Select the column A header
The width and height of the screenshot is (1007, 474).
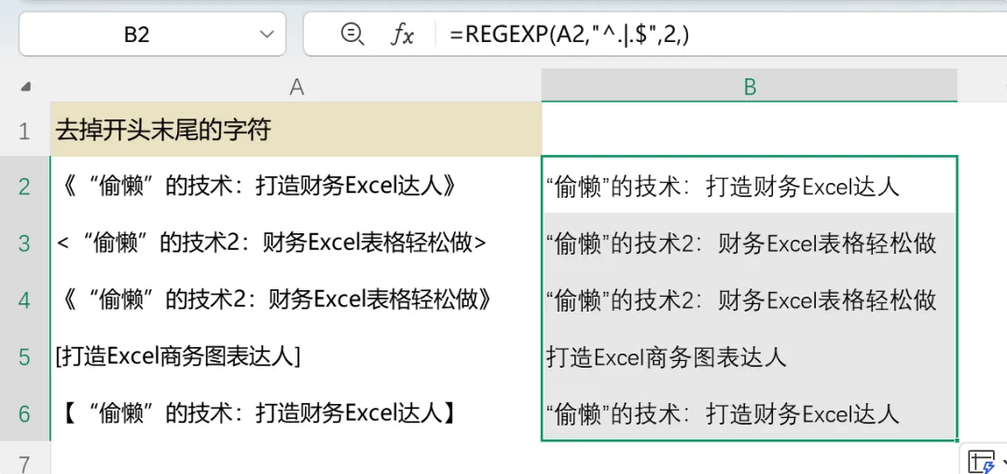tap(297, 86)
